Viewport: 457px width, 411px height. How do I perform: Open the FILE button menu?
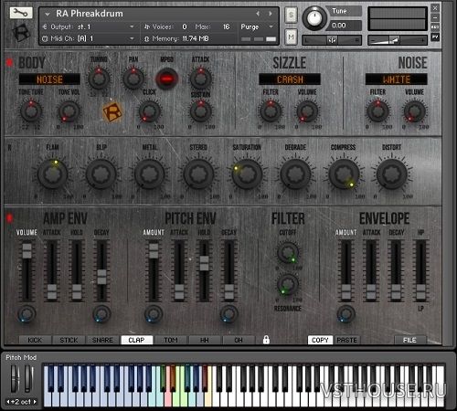(x=409, y=340)
